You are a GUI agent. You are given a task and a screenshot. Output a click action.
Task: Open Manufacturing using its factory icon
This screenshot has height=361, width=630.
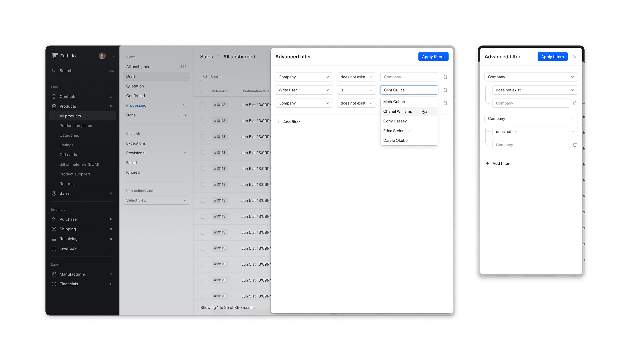pyautogui.click(x=54, y=274)
